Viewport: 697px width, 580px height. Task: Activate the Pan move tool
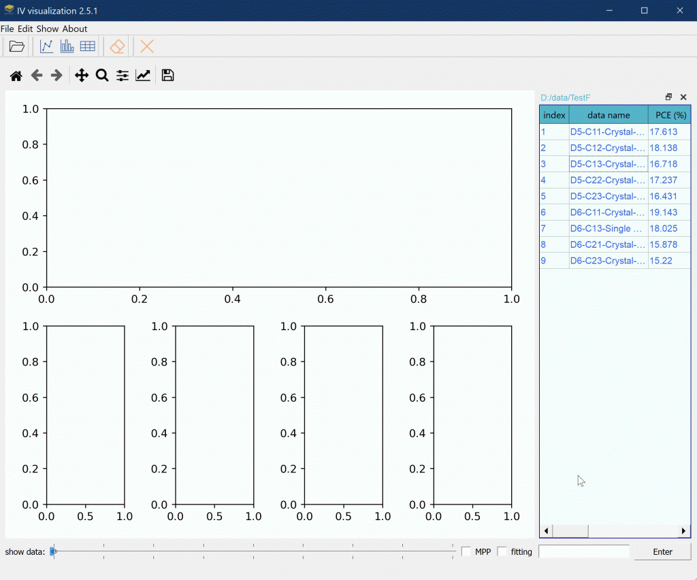[x=82, y=76]
